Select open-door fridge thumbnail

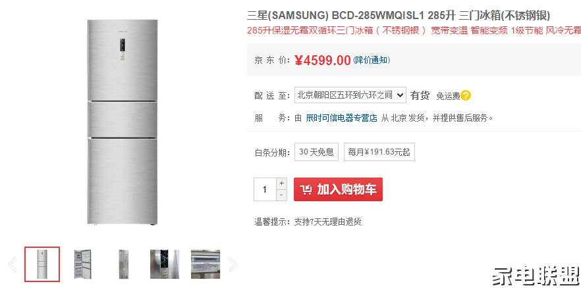click(x=82, y=264)
